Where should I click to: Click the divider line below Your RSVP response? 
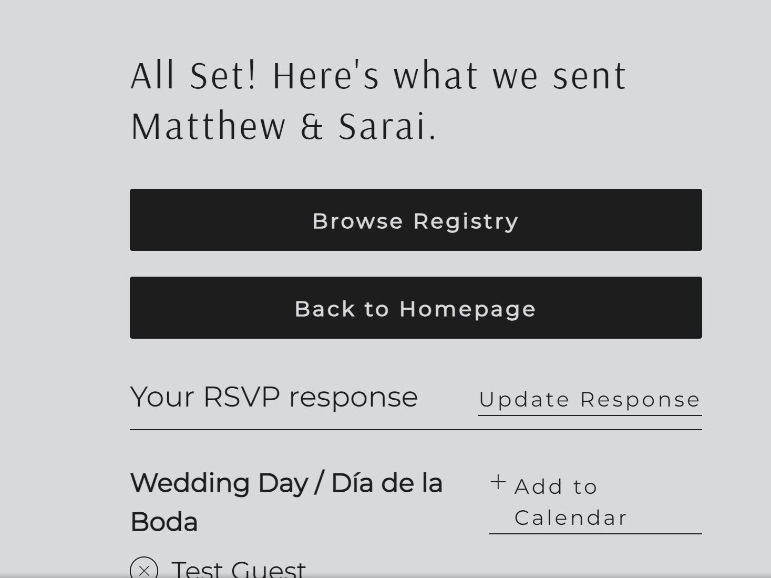coord(416,430)
